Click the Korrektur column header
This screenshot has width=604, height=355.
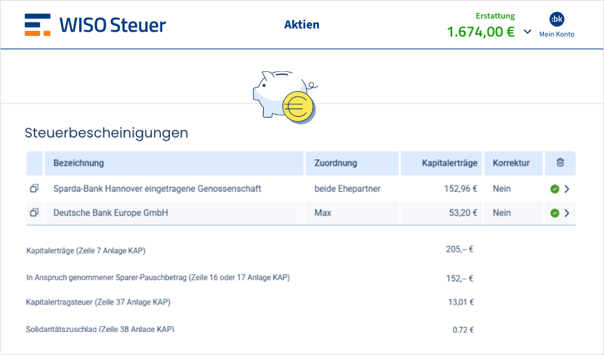(511, 163)
